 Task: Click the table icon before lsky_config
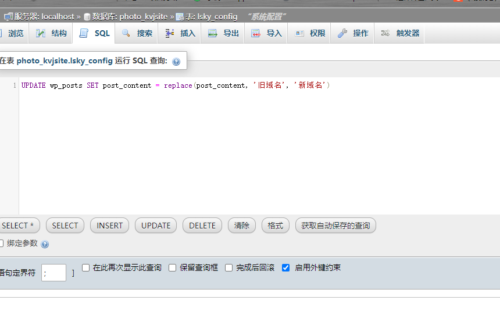[x=180, y=17]
